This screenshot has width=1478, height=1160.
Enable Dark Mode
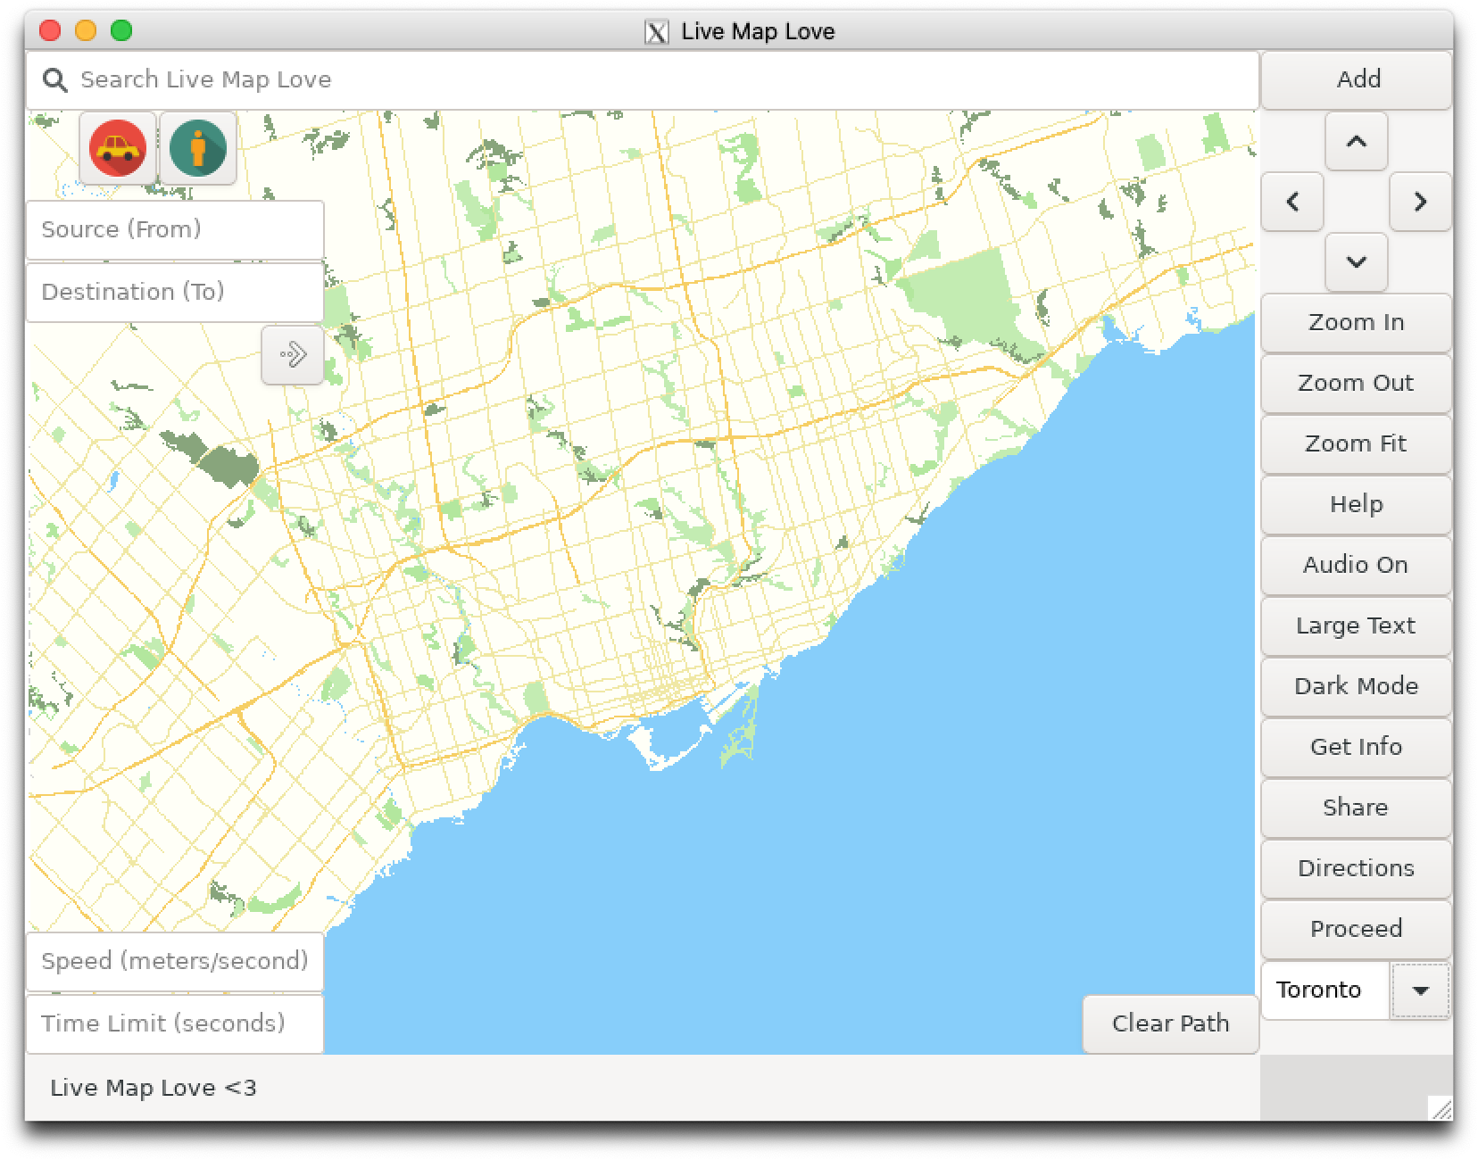point(1355,686)
